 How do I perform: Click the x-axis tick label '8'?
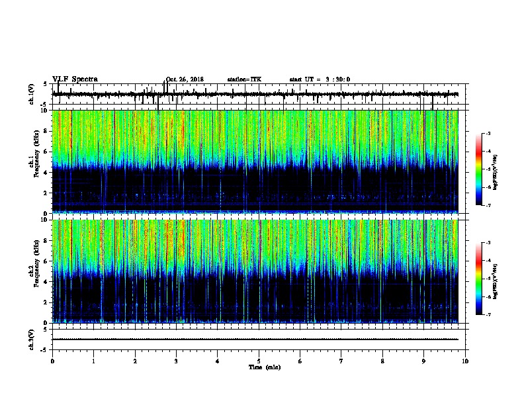pyautogui.click(x=382, y=361)
